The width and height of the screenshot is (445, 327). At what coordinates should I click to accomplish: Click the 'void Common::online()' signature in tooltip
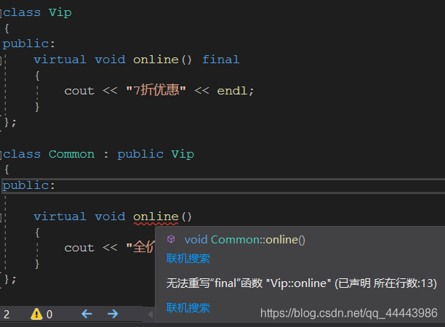point(244,240)
